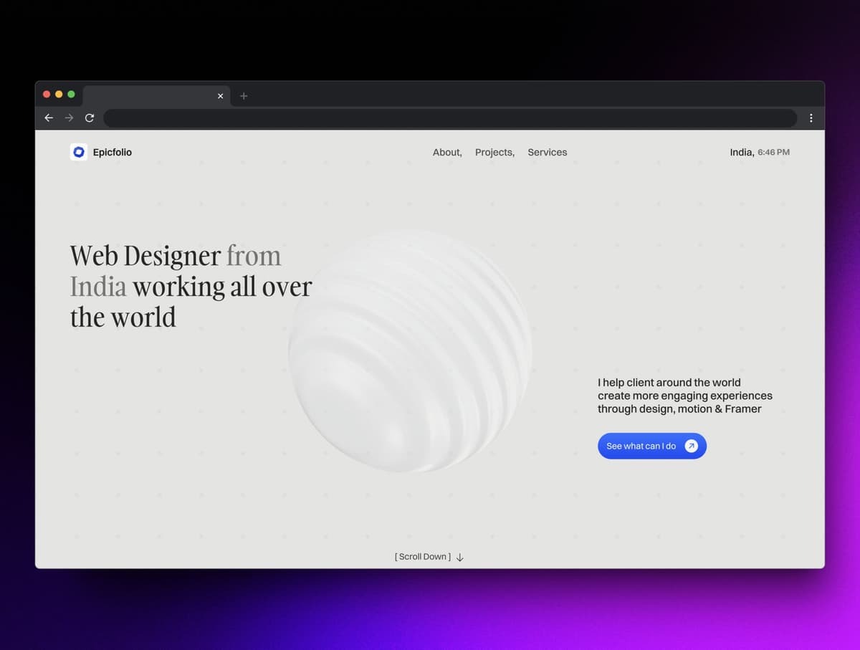Viewport: 860px width, 650px height.
Task: Click the Scroll Down link
Action: coord(422,556)
